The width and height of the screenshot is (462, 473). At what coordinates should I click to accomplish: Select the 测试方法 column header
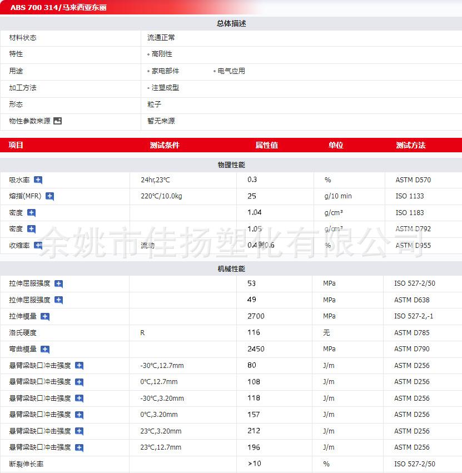click(410, 146)
